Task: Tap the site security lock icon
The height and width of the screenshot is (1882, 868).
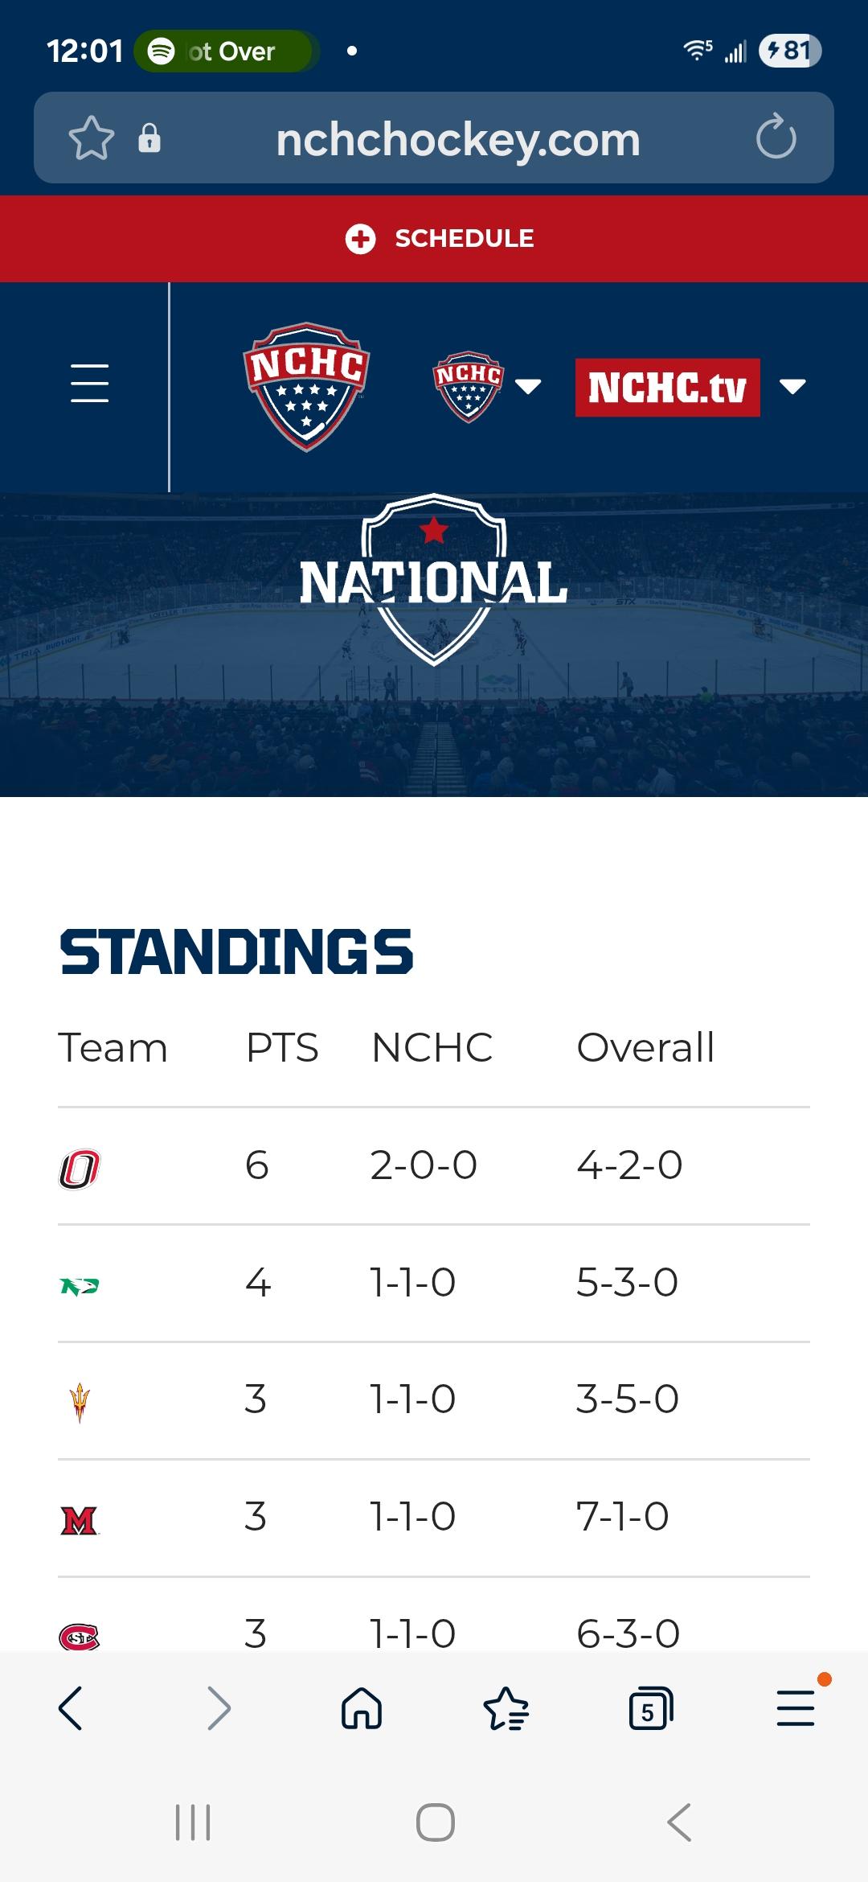Action: [x=149, y=138]
